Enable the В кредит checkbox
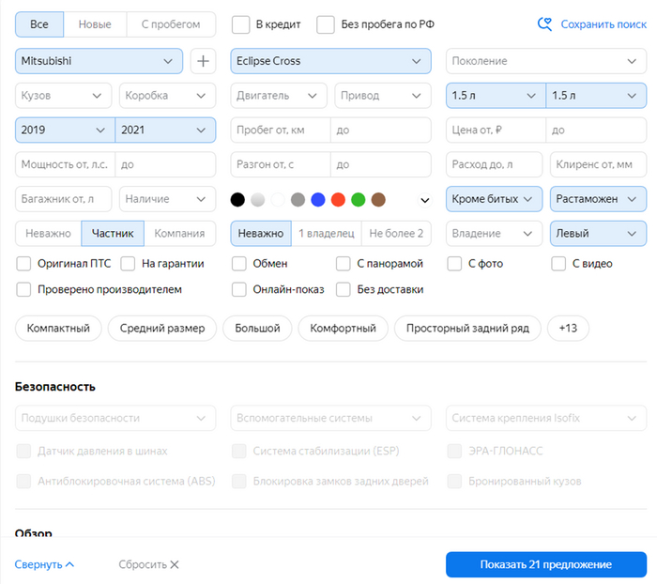Screen dimensions: 657x584 tap(241, 24)
